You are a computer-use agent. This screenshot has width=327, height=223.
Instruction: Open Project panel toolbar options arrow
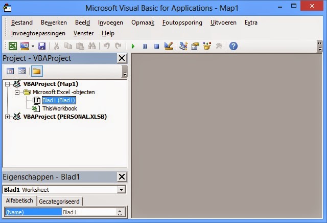tap(125, 72)
